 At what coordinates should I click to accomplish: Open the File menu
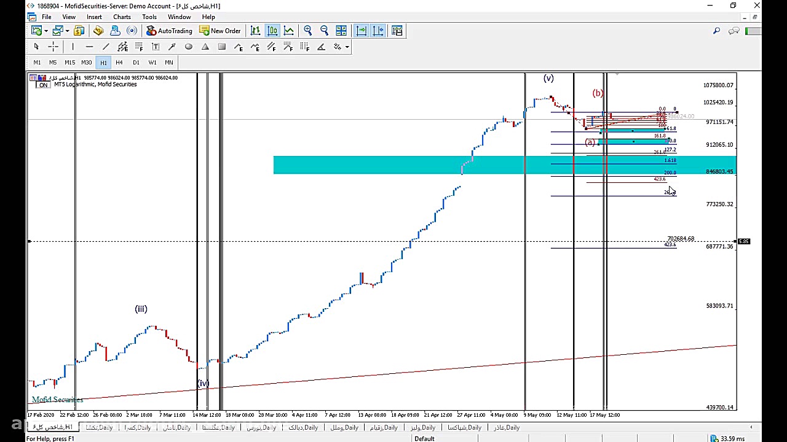pos(47,17)
